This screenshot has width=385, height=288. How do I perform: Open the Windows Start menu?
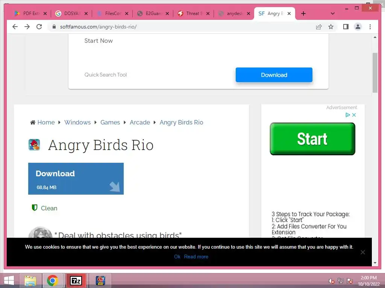(9, 280)
